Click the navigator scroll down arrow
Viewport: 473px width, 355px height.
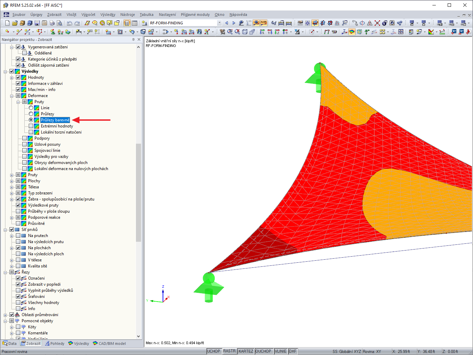[139, 336]
